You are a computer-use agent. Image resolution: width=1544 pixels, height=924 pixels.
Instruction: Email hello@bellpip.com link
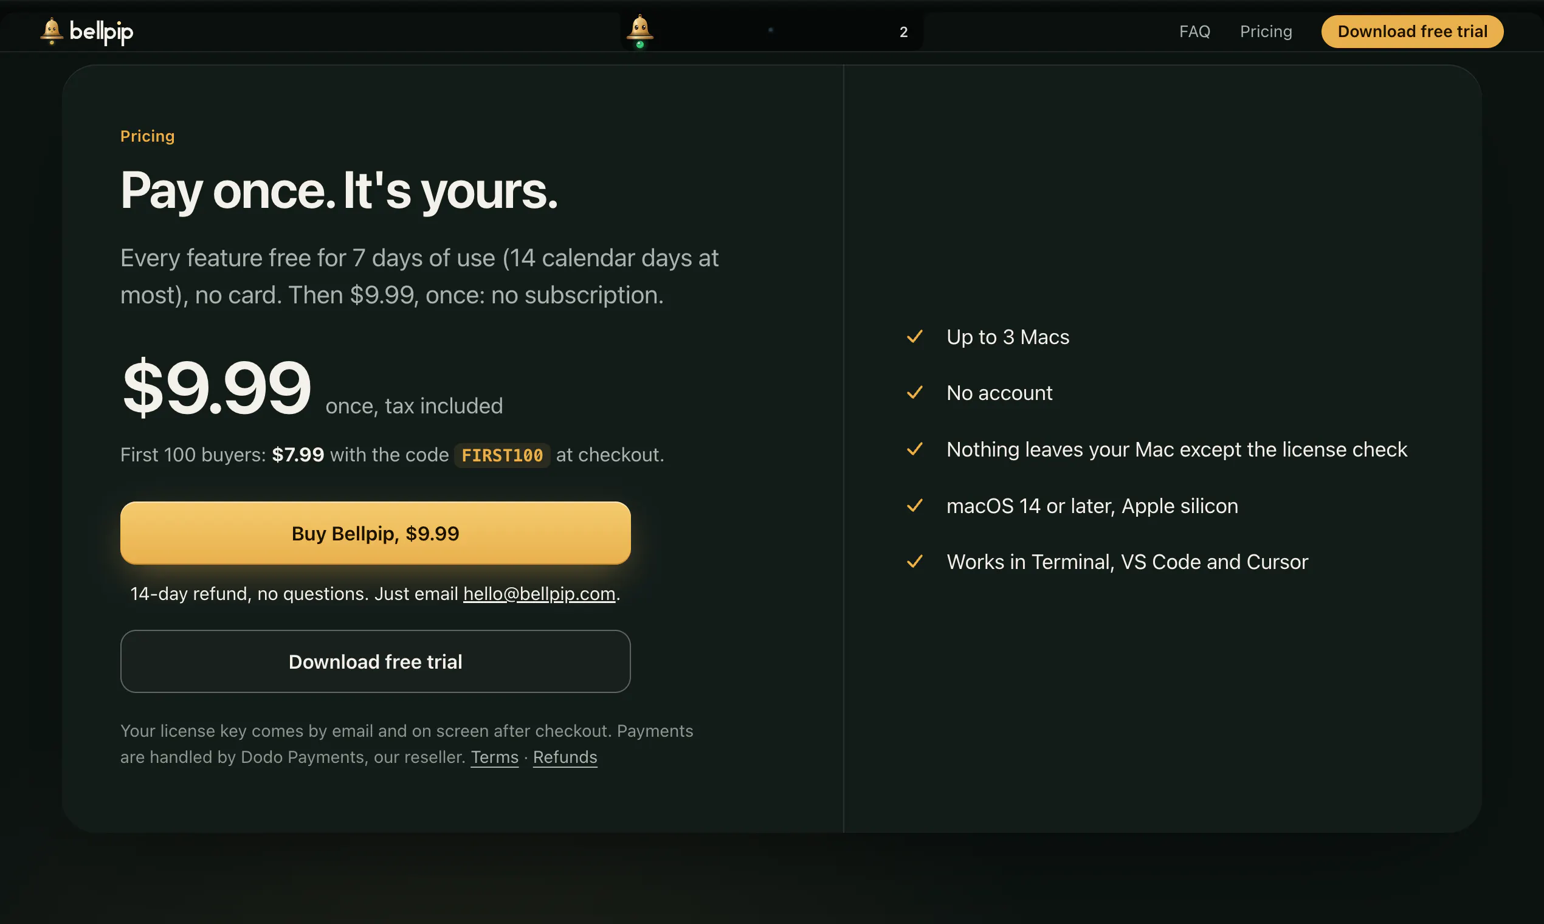[x=539, y=593]
